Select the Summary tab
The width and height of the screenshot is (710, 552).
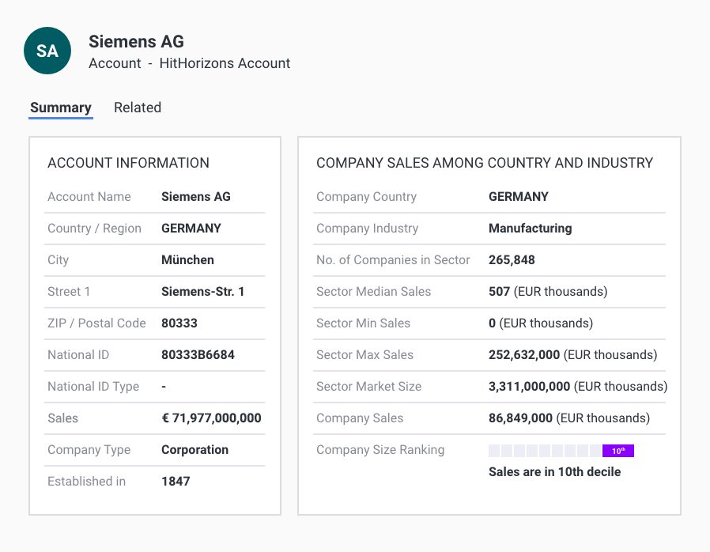coord(61,108)
